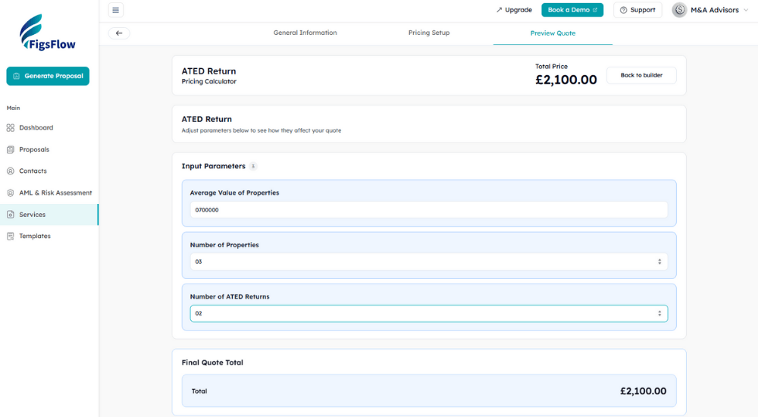Click the Generate Proposal button
The height and width of the screenshot is (417, 758).
48,76
